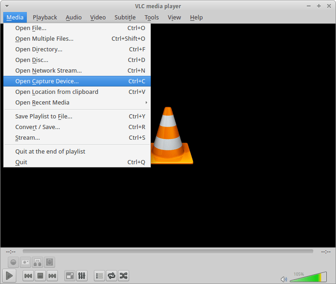Skip to next media button

(52, 276)
